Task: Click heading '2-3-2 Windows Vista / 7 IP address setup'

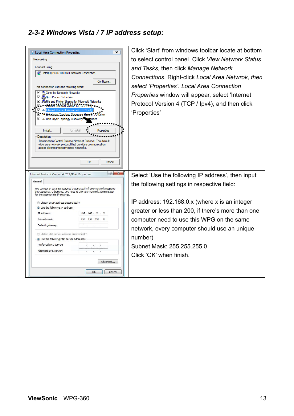Action: pos(96,33)
